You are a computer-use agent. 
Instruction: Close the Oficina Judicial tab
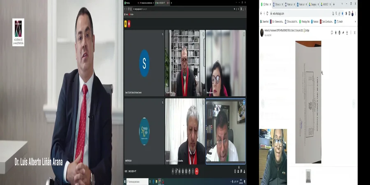click(282, 5)
